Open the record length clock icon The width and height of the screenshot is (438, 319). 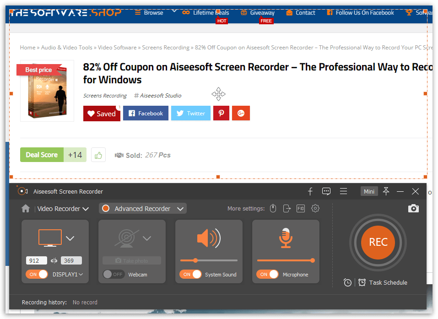[347, 283]
